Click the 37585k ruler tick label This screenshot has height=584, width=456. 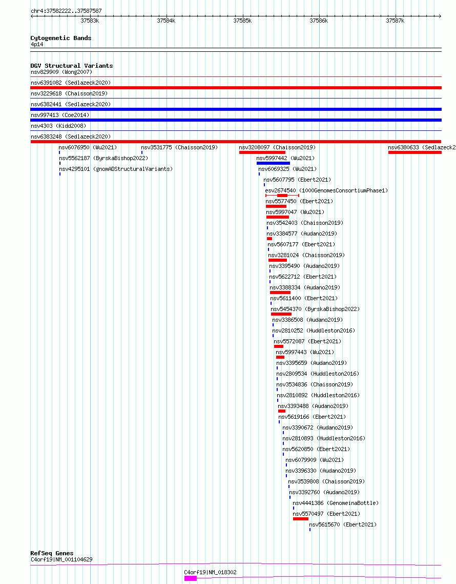click(242, 21)
